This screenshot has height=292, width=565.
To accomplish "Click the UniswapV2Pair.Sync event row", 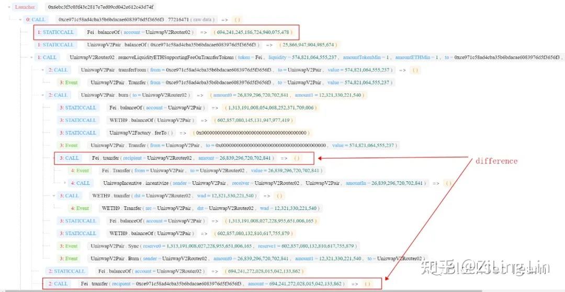I will pos(209,246).
